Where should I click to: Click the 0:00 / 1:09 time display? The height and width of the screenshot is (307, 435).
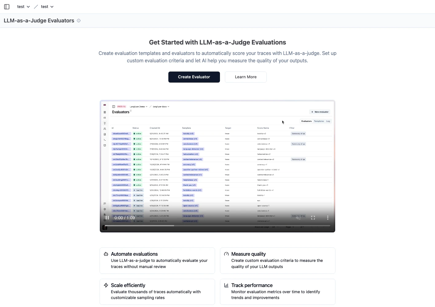(125, 217)
